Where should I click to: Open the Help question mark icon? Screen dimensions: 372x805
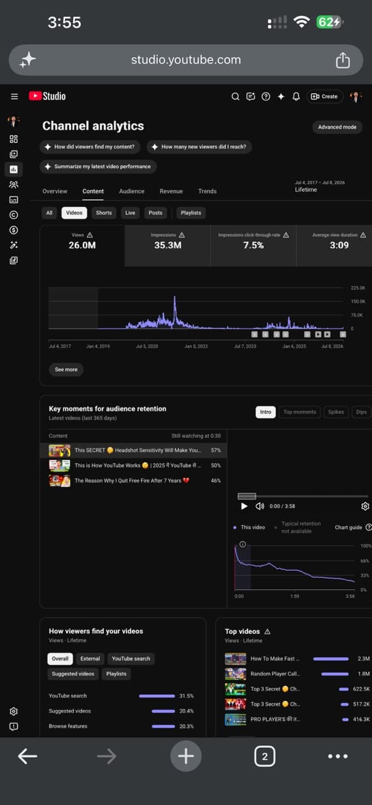(x=266, y=96)
